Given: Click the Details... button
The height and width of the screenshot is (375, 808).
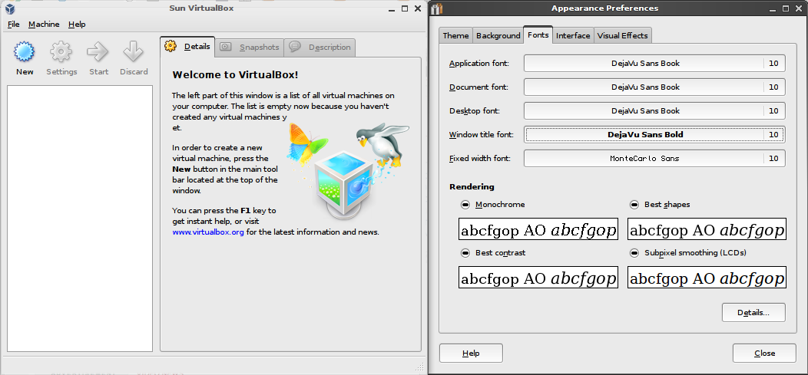Looking at the screenshot, I should [753, 313].
